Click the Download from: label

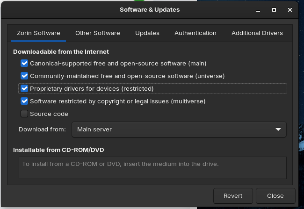tap(42, 130)
